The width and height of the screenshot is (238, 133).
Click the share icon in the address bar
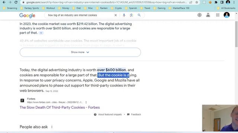(x=191, y=2)
